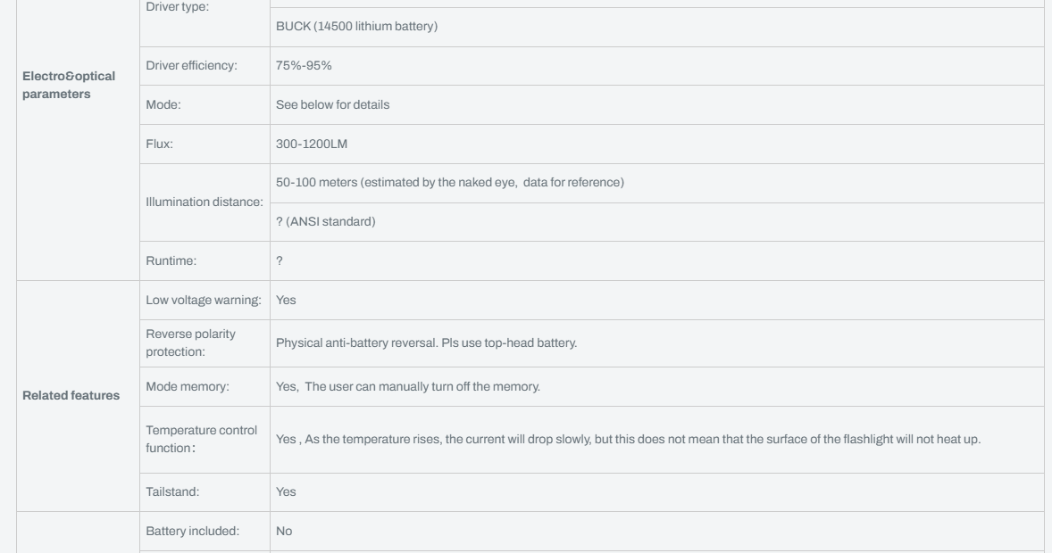
Task: Select the Driver efficiency label
Action: click(191, 66)
